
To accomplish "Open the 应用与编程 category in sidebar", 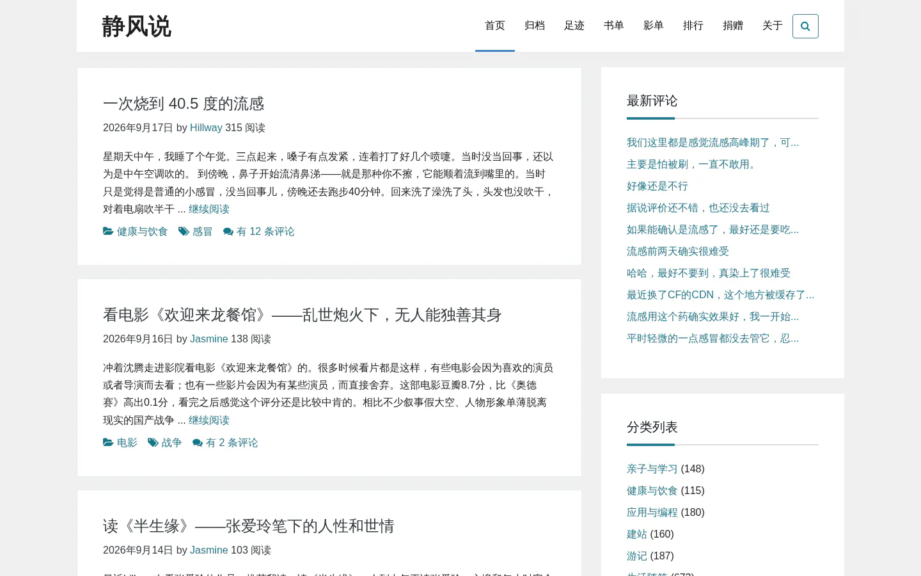I will point(652,513).
